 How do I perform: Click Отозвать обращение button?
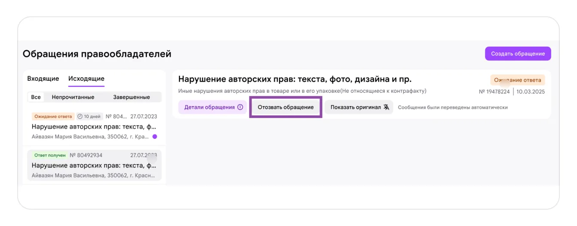[285, 107]
